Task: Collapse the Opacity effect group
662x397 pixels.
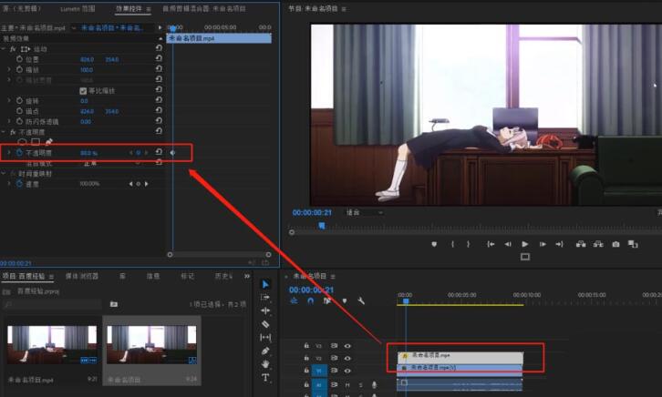Action: coord(4,132)
